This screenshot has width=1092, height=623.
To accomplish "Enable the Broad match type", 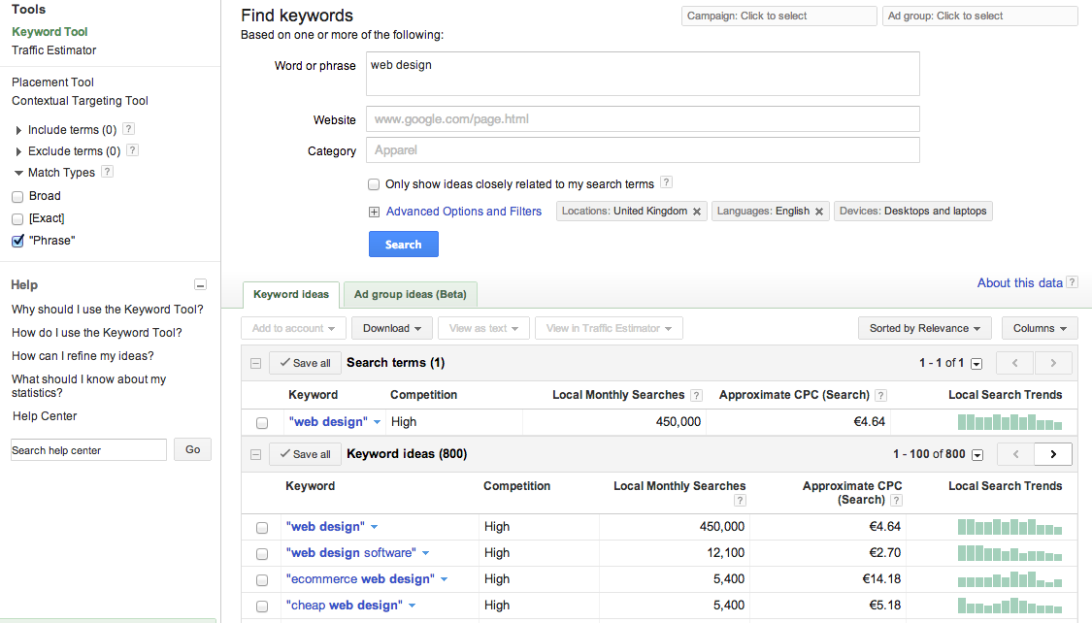I will 17,196.
